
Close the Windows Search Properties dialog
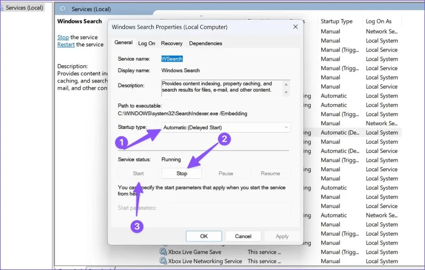pos(295,27)
